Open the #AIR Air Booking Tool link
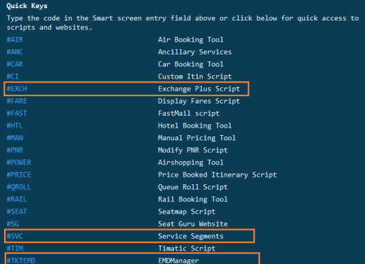This screenshot has height=264, width=365. 15,40
